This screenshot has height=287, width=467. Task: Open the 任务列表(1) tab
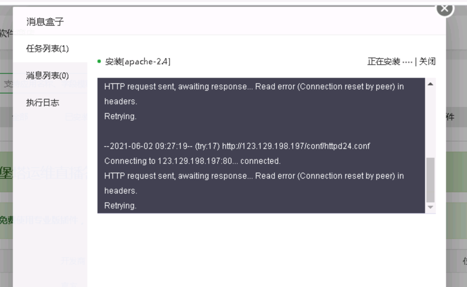coord(47,49)
